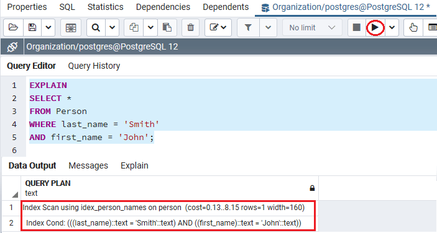Switch to the Properties tab
437x233 pixels.
[27, 7]
